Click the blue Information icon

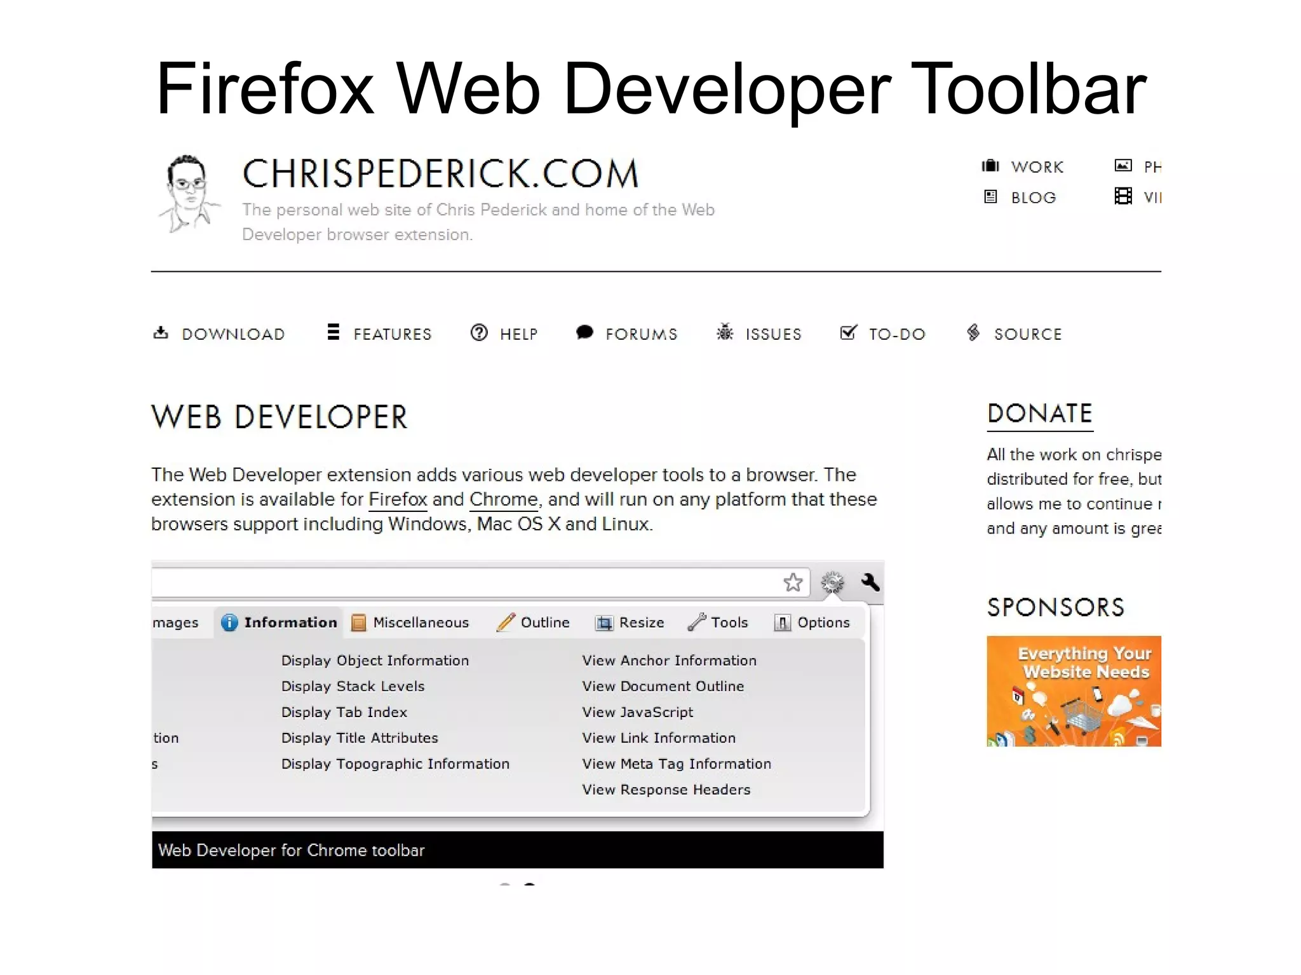[x=229, y=622]
